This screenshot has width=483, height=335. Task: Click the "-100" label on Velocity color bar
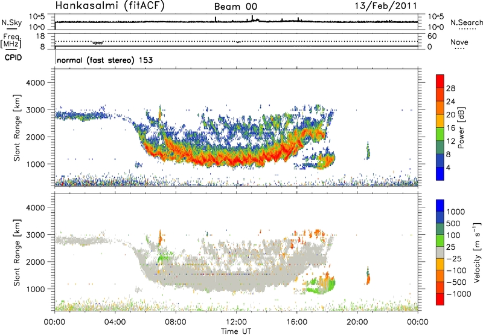coord(456,270)
